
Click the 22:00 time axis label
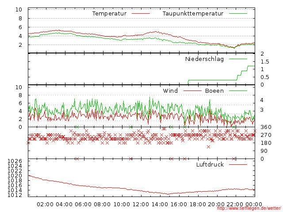[x=235, y=204]
